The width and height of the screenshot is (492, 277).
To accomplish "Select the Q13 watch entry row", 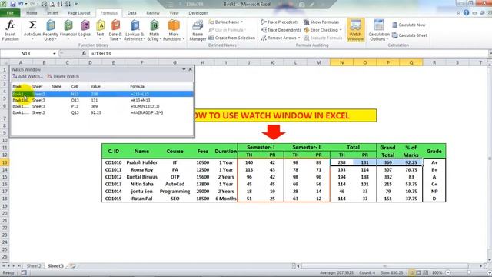I will [102, 112].
